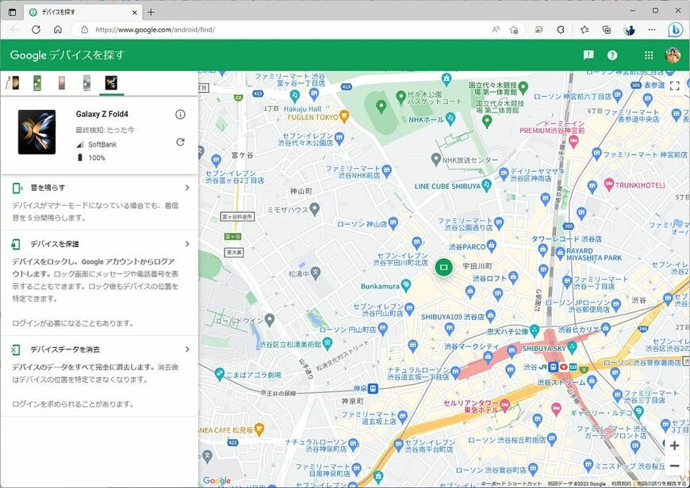The width and height of the screenshot is (690, 488).
Task: Open the device info icon for Galaxy Z Fold4
Action: [x=180, y=114]
